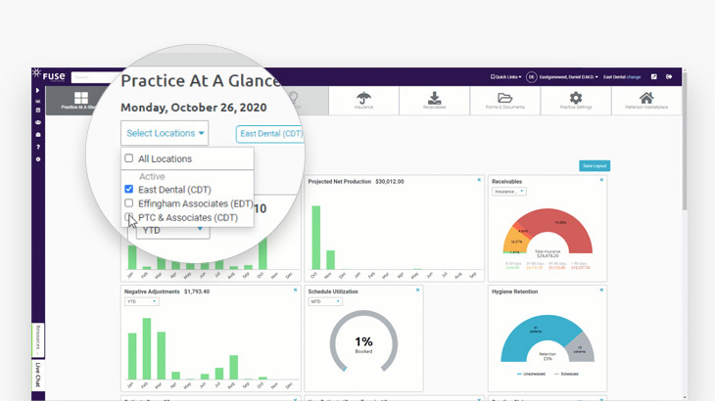Close the Negative Adjustments widget
This screenshot has height=401, width=715.
pyautogui.click(x=295, y=290)
